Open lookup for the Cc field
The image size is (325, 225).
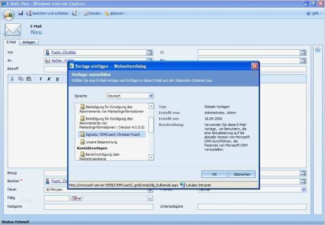coord(303,52)
